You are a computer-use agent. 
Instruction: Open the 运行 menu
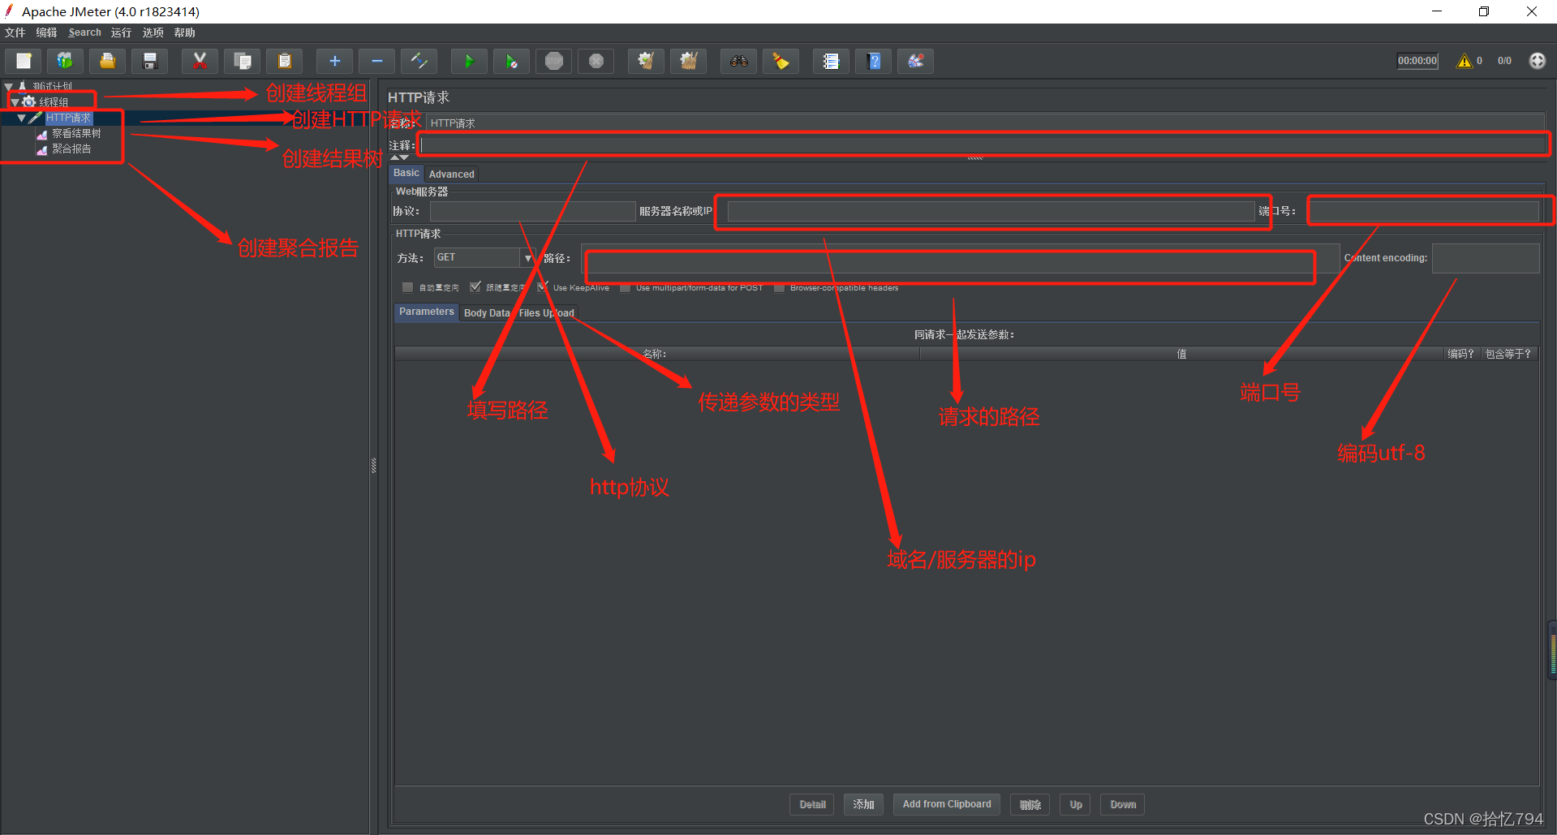pyautogui.click(x=121, y=32)
